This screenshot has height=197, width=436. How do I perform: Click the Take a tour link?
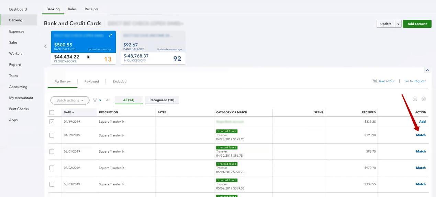(387, 81)
